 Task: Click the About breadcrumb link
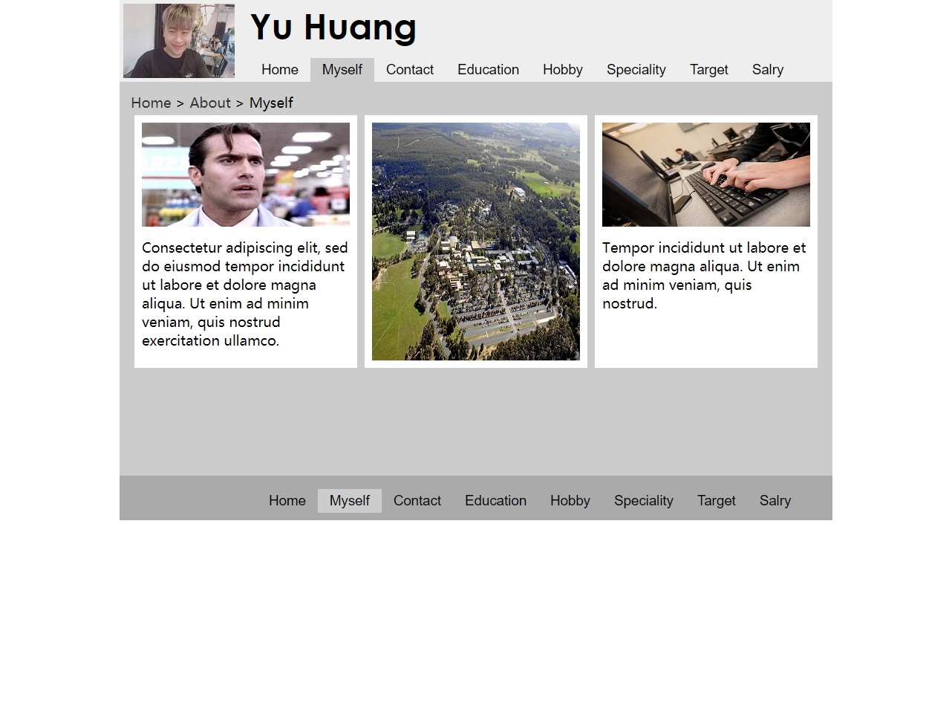tap(210, 103)
